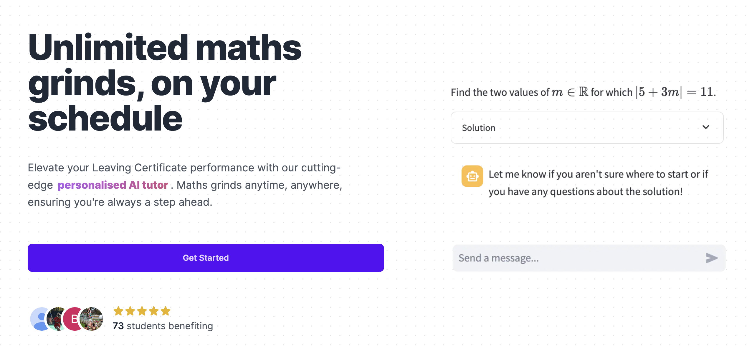The image size is (752, 351).
Task: Click the orange robot tutor icon
Action: 473,175
